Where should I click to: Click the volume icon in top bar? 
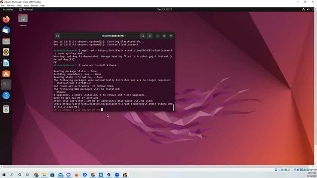point(308,9)
